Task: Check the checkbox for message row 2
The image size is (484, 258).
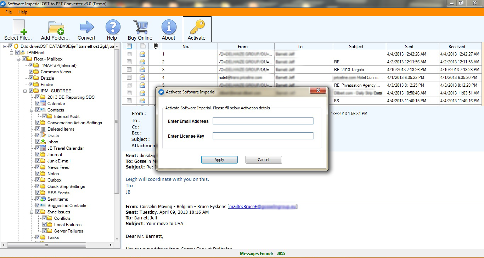Action: pos(129,62)
